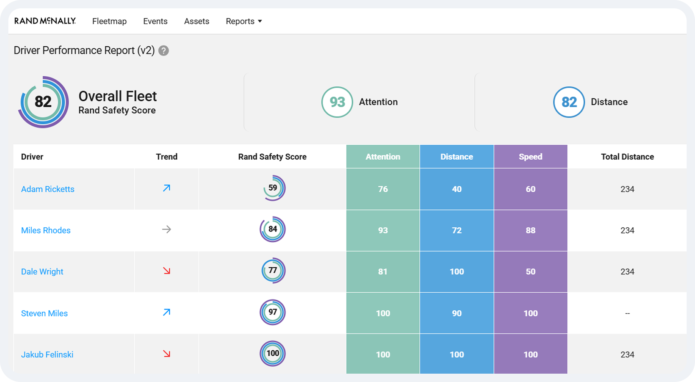The width and height of the screenshot is (695, 382).
Task: Click Steven Miles' safety score ring 97
Action: 273,312
